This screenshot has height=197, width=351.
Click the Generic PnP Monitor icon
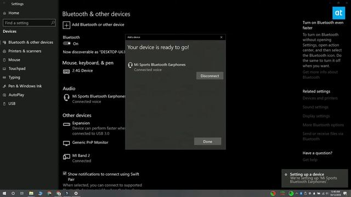tap(66, 143)
